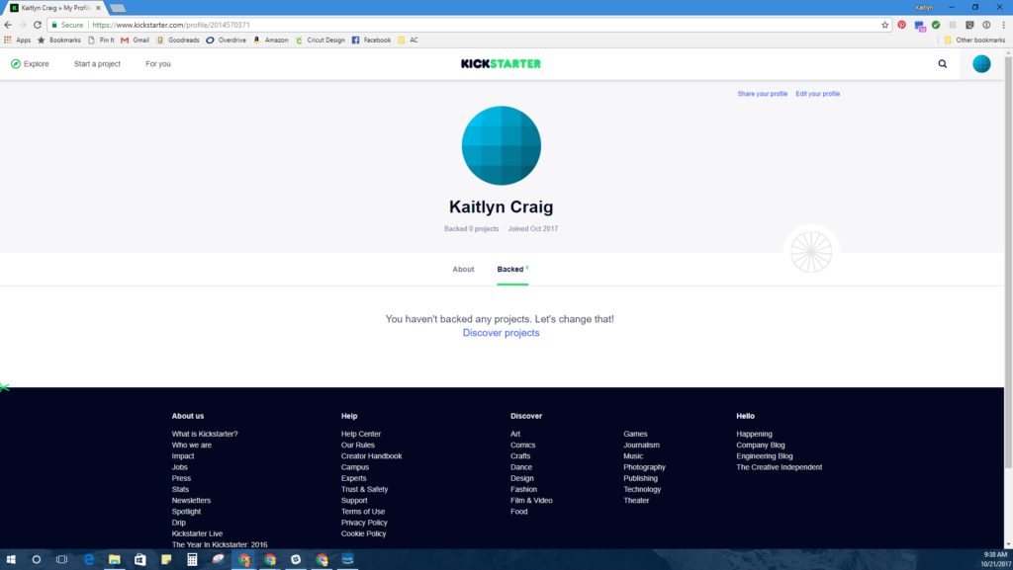Open the Cricut Design bookmark

tap(320, 40)
